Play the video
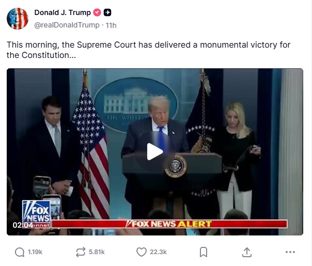Image resolution: width=312 pixels, height=266 pixels. pyautogui.click(x=155, y=152)
